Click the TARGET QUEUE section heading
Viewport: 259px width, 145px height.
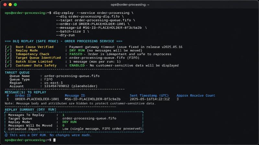point(17,72)
